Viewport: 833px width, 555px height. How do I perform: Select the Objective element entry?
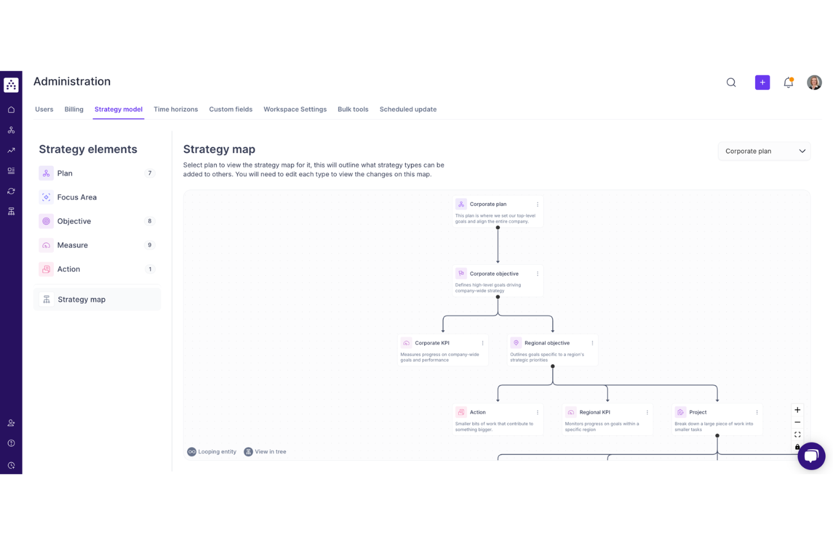[x=74, y=221]
